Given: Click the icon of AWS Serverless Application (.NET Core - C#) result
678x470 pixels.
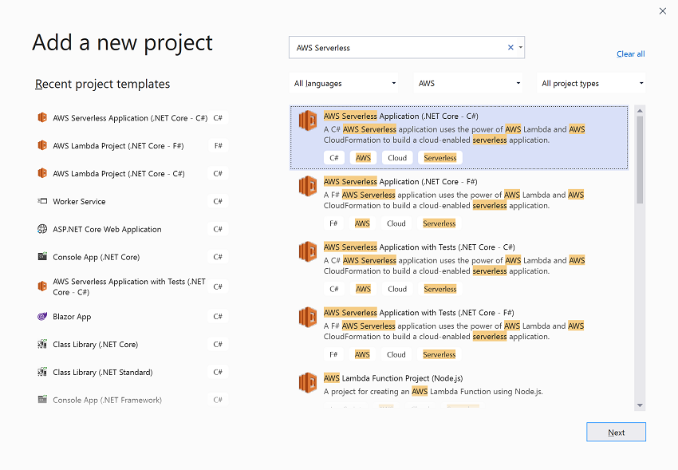Looking at the screenshot, I should [308, 120].
